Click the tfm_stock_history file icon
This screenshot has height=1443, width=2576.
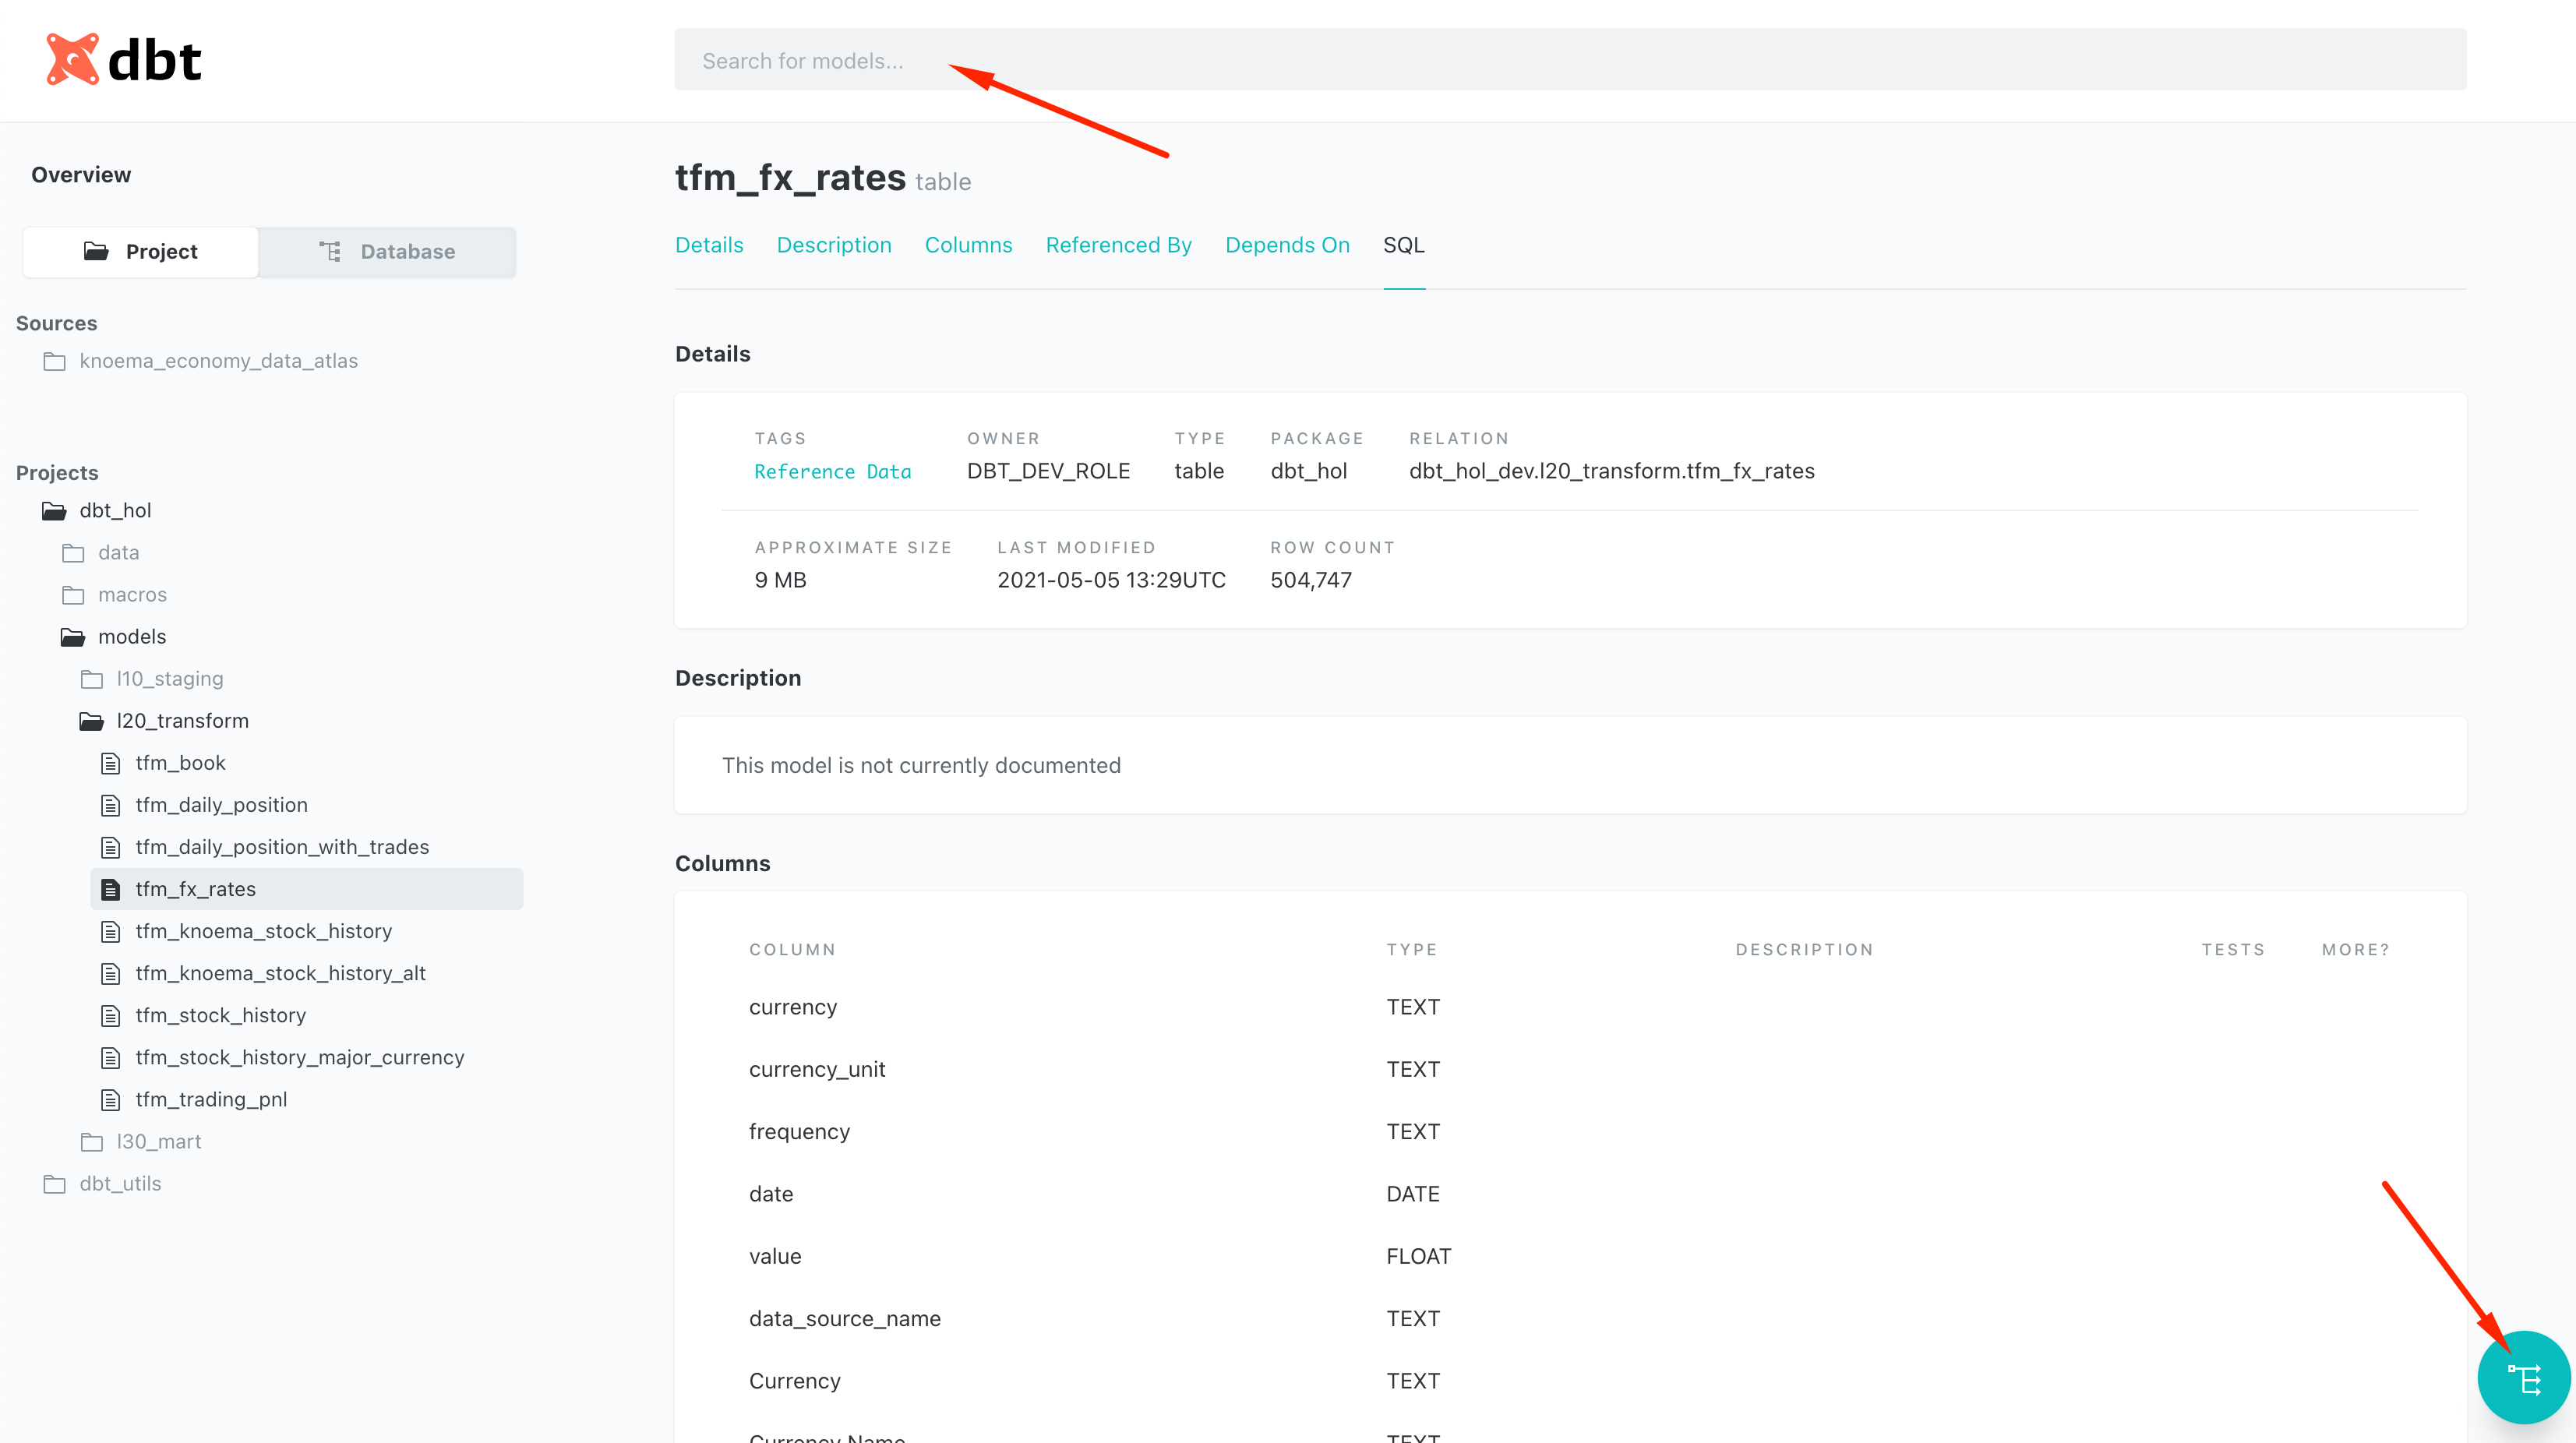[111, 1016]
